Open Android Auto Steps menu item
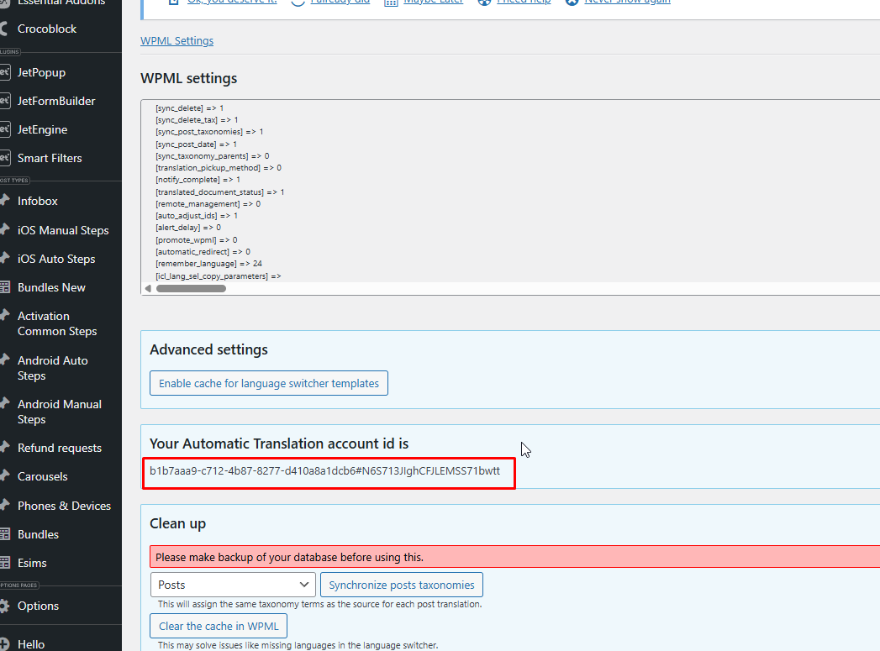The image size is (880, 651). pos(52,368)
